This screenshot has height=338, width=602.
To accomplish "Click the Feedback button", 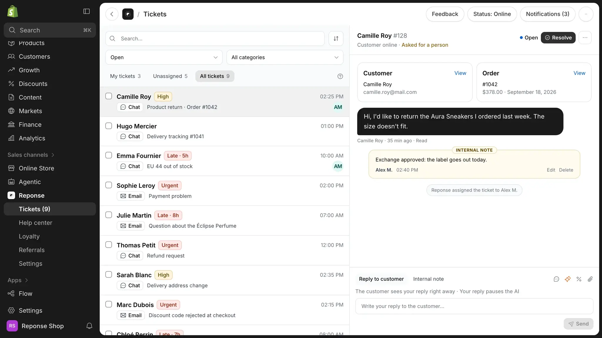I will [x=445, y=14].
